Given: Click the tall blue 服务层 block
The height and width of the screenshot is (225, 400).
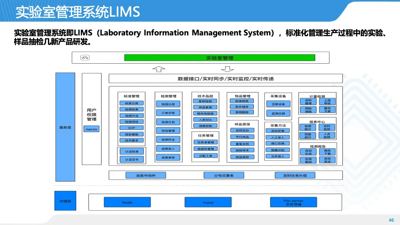Looking at the screenshot, I should [65, 127].
